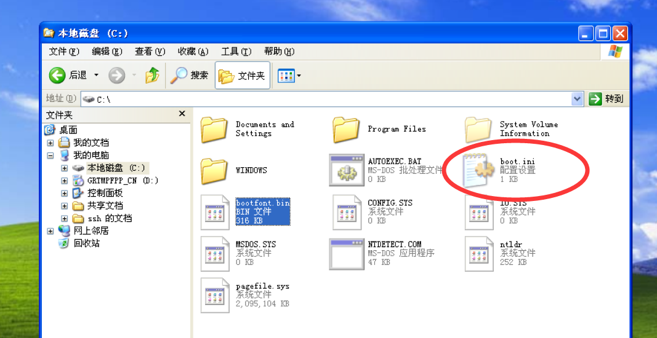Click the pagefile.sys file name text
The image size is (657, 338).
pyautogui.click(x=262, y=286)
